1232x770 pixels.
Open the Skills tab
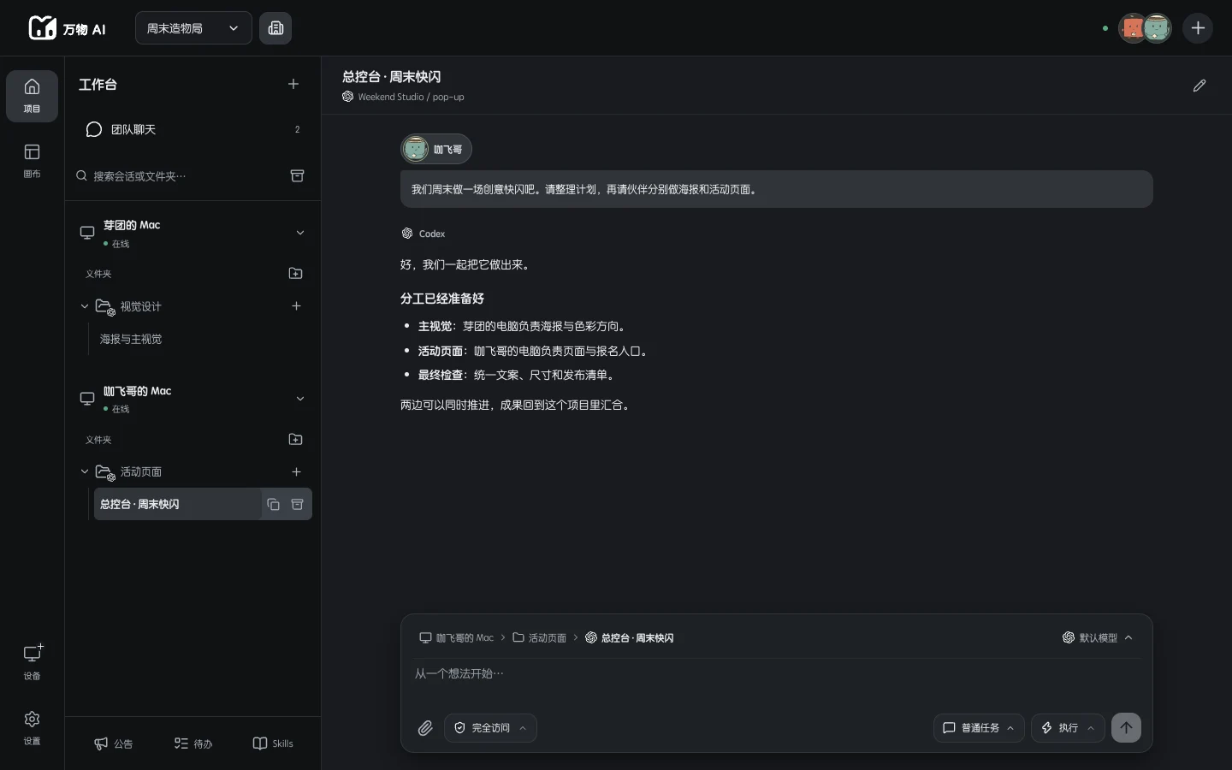[x=273, y=743]
